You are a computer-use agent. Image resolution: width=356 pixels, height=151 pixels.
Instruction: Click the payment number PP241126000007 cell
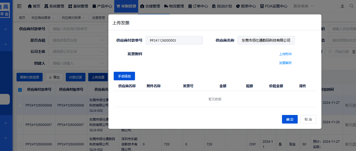point(39,125)
